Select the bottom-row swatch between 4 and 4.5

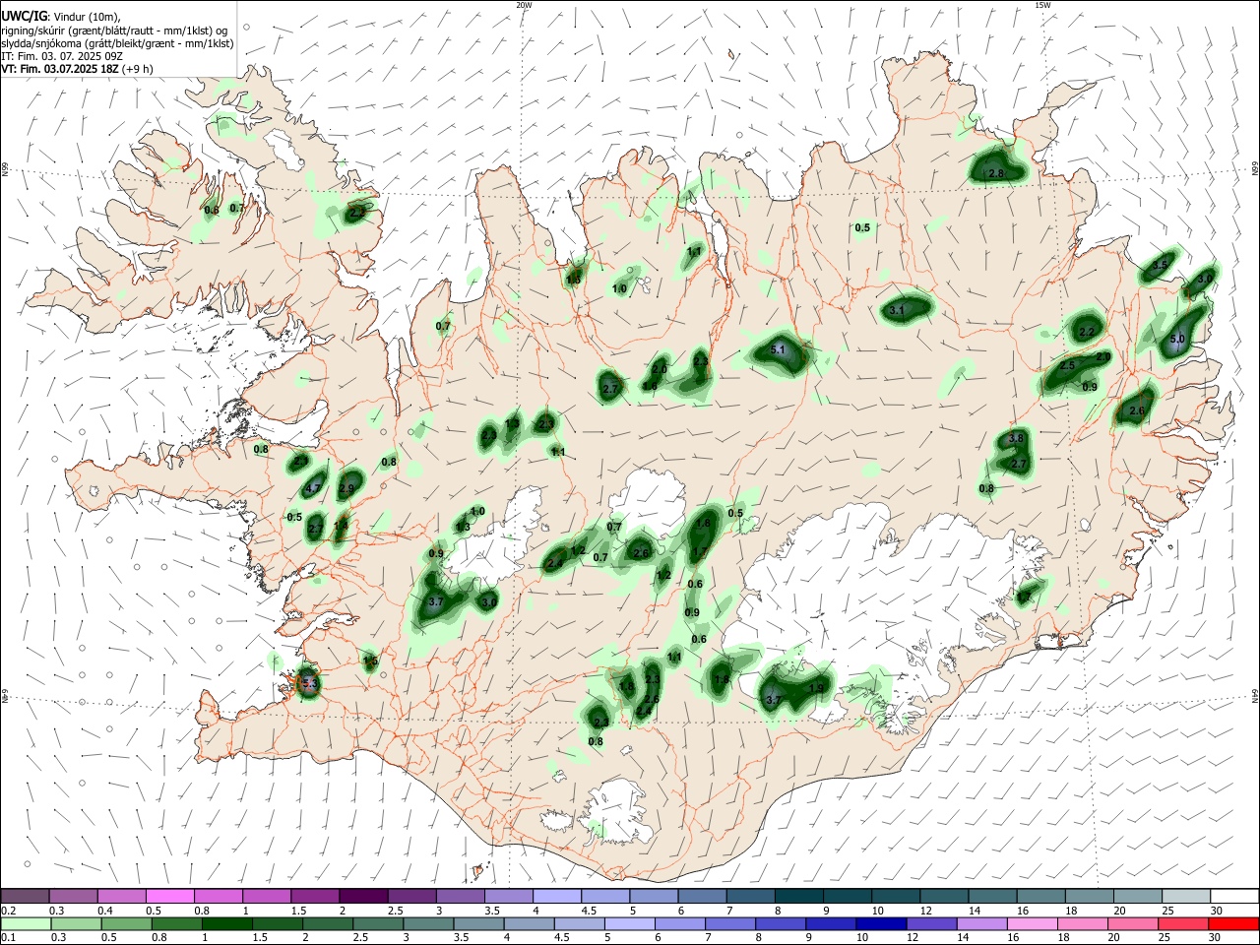[x=529, y=923]
